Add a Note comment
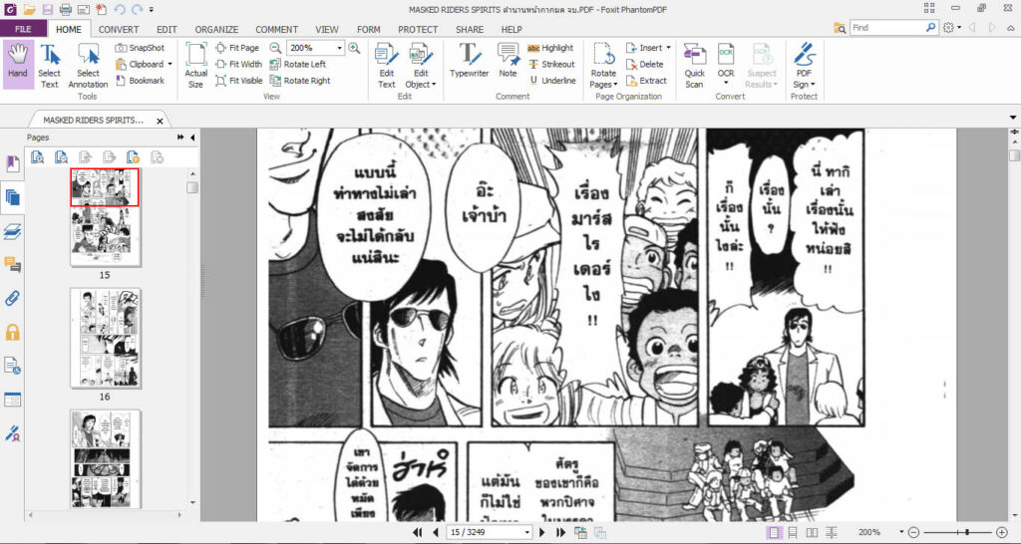Image resolution: width=1021 pixels, height=544 pixels. 508,61
